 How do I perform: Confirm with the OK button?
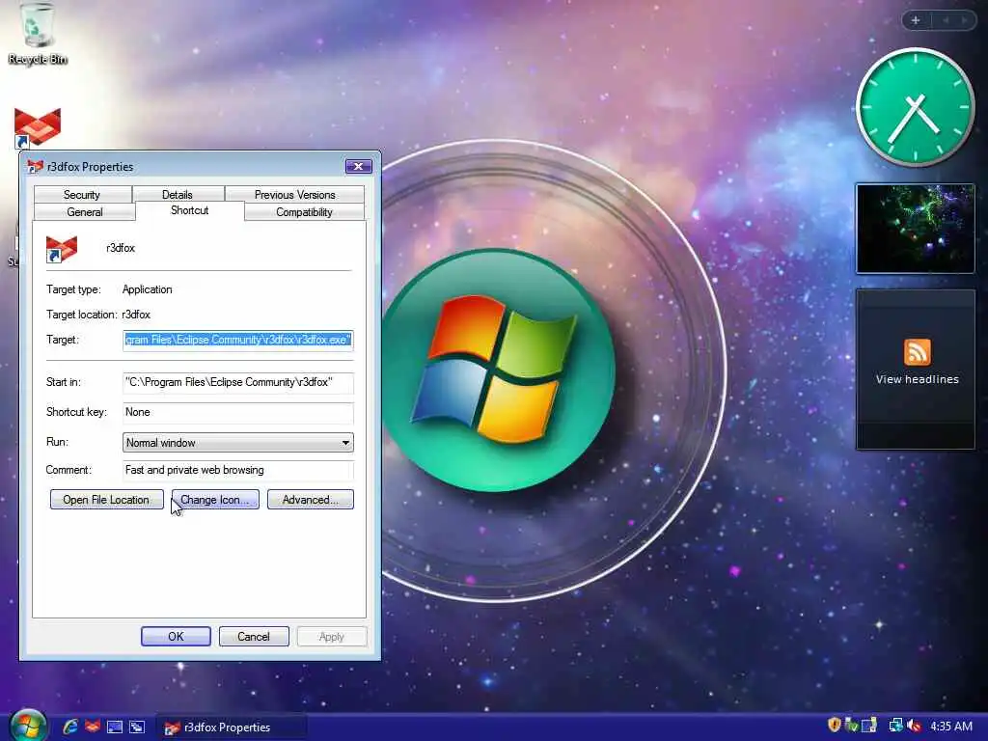pyautogui.click(x=176, y=637)
